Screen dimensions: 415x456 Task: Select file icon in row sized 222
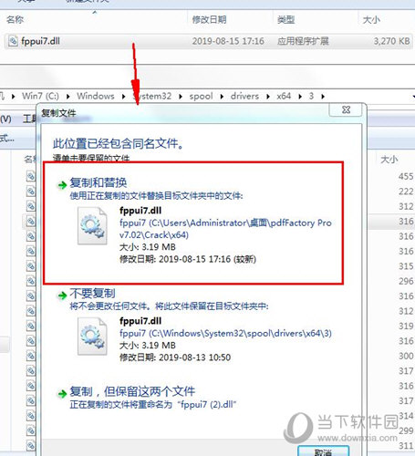click(x=31, y=192)
